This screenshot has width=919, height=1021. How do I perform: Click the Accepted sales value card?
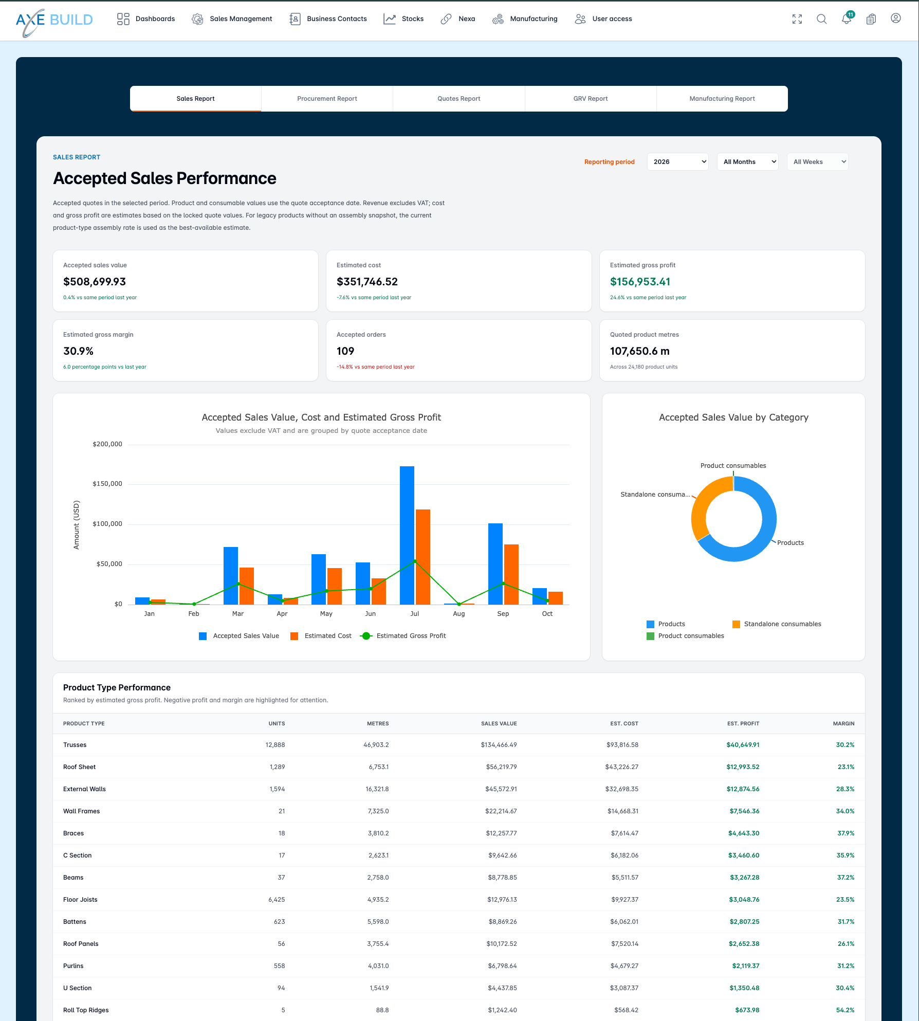tap(186, 281)
